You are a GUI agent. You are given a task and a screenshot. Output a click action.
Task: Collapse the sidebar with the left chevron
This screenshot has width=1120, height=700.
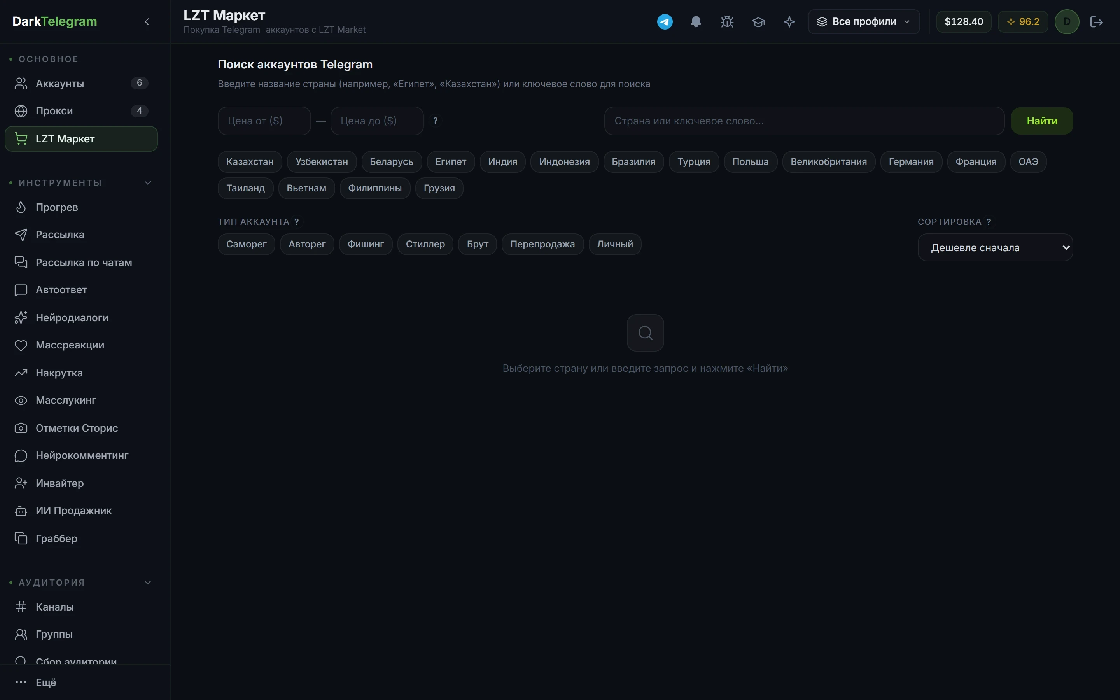tap(147, 22)
